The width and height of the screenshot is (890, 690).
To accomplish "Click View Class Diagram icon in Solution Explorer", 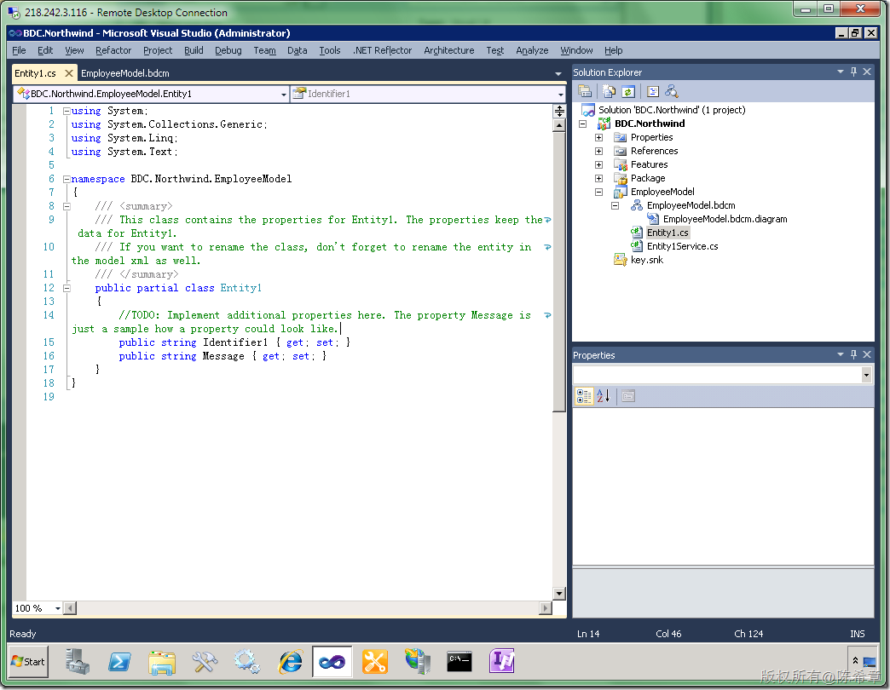I will [672, 91].
